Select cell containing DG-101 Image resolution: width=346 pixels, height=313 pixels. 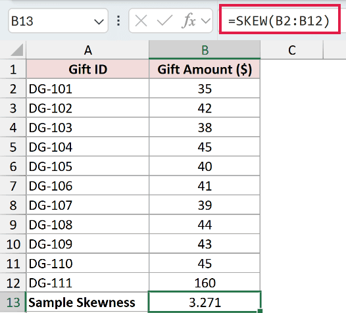87,89
